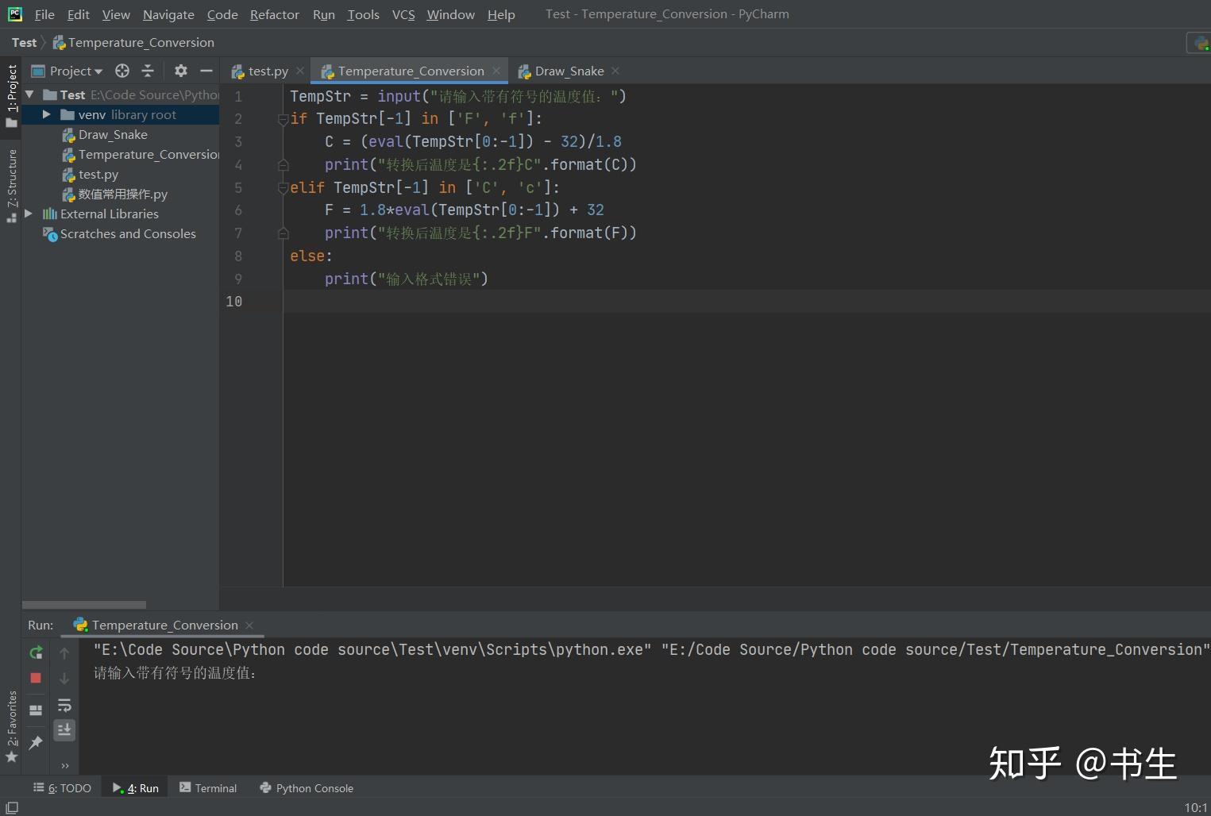Pin the Run tool window
Viewport: 1211px width, 816px height.
tap(36, 743)
